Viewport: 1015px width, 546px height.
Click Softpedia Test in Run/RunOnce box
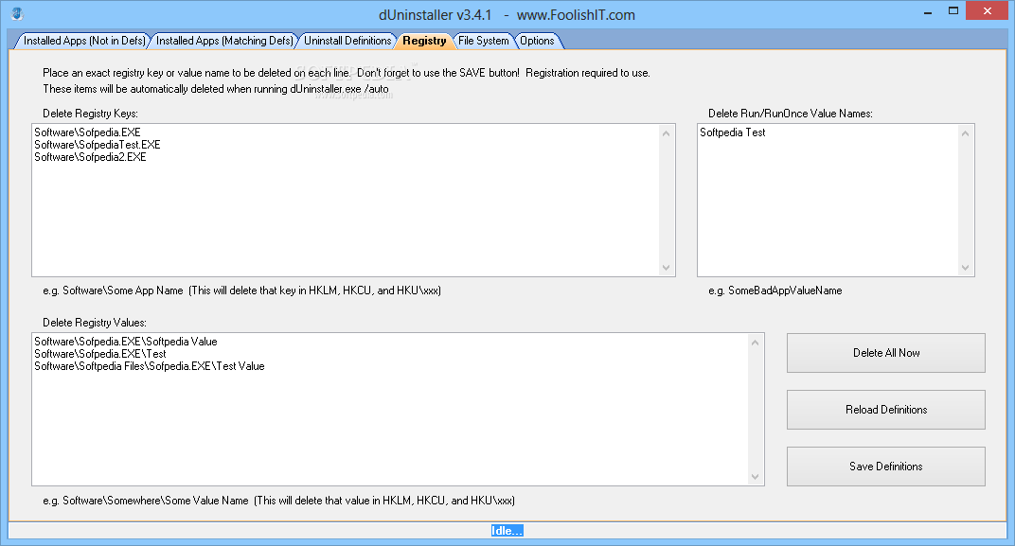[732, 132]
